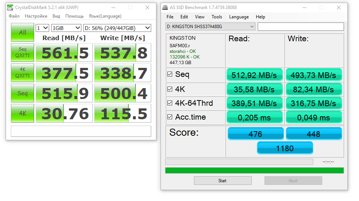This screenshot has width=359, height=201.
Task: Run all CrystalDiskMark tests with All button
Action: tap(23, 32)
